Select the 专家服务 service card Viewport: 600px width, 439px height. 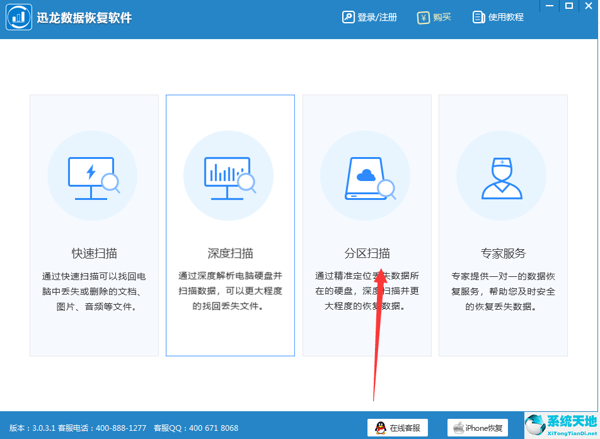coord(502,226)
